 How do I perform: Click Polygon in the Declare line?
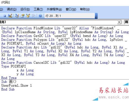(x=40, y=40)
